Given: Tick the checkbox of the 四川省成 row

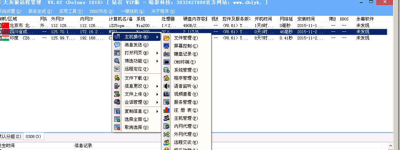Looking at the screenshot, I should pos(1,32).
